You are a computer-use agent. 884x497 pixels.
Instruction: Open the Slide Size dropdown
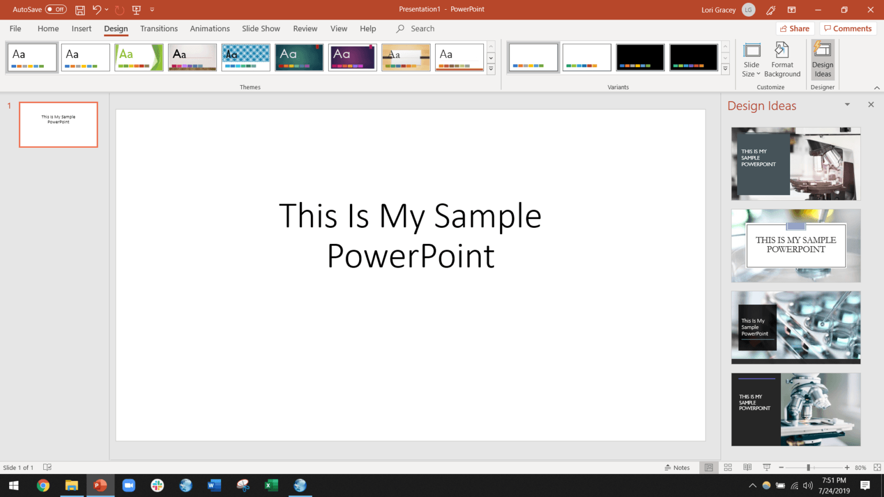pyautogui.click(x=751, y=60)
